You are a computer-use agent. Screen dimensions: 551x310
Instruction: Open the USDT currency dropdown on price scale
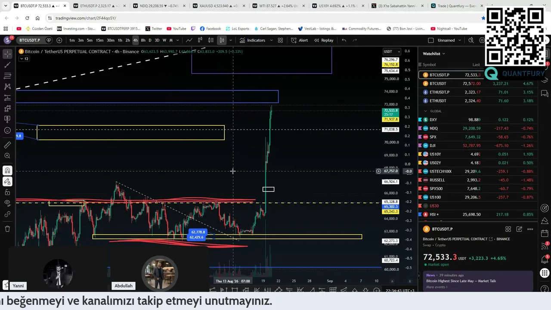tap(392, 52)
